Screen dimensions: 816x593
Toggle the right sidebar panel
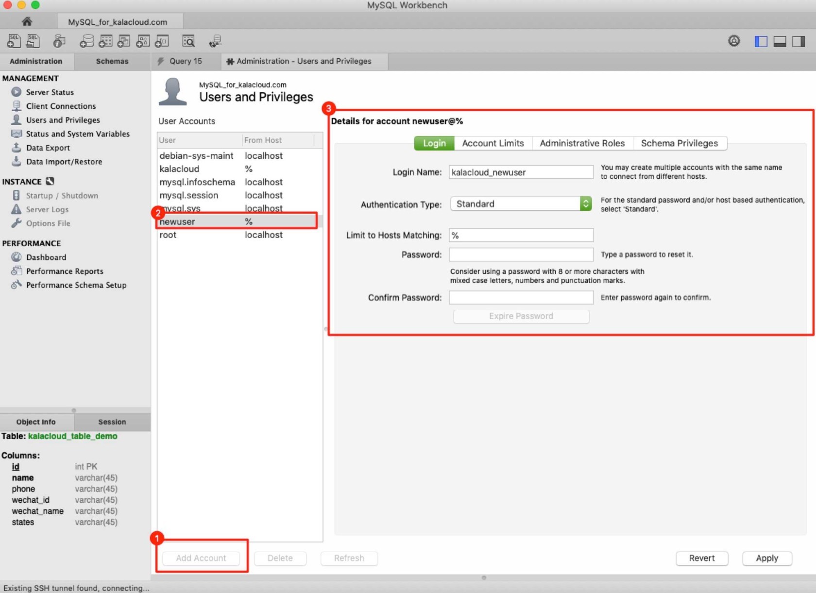point(799,42)
